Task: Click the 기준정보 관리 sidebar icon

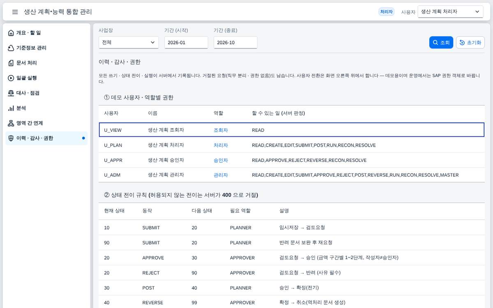Action: click(x=11, y=48)
